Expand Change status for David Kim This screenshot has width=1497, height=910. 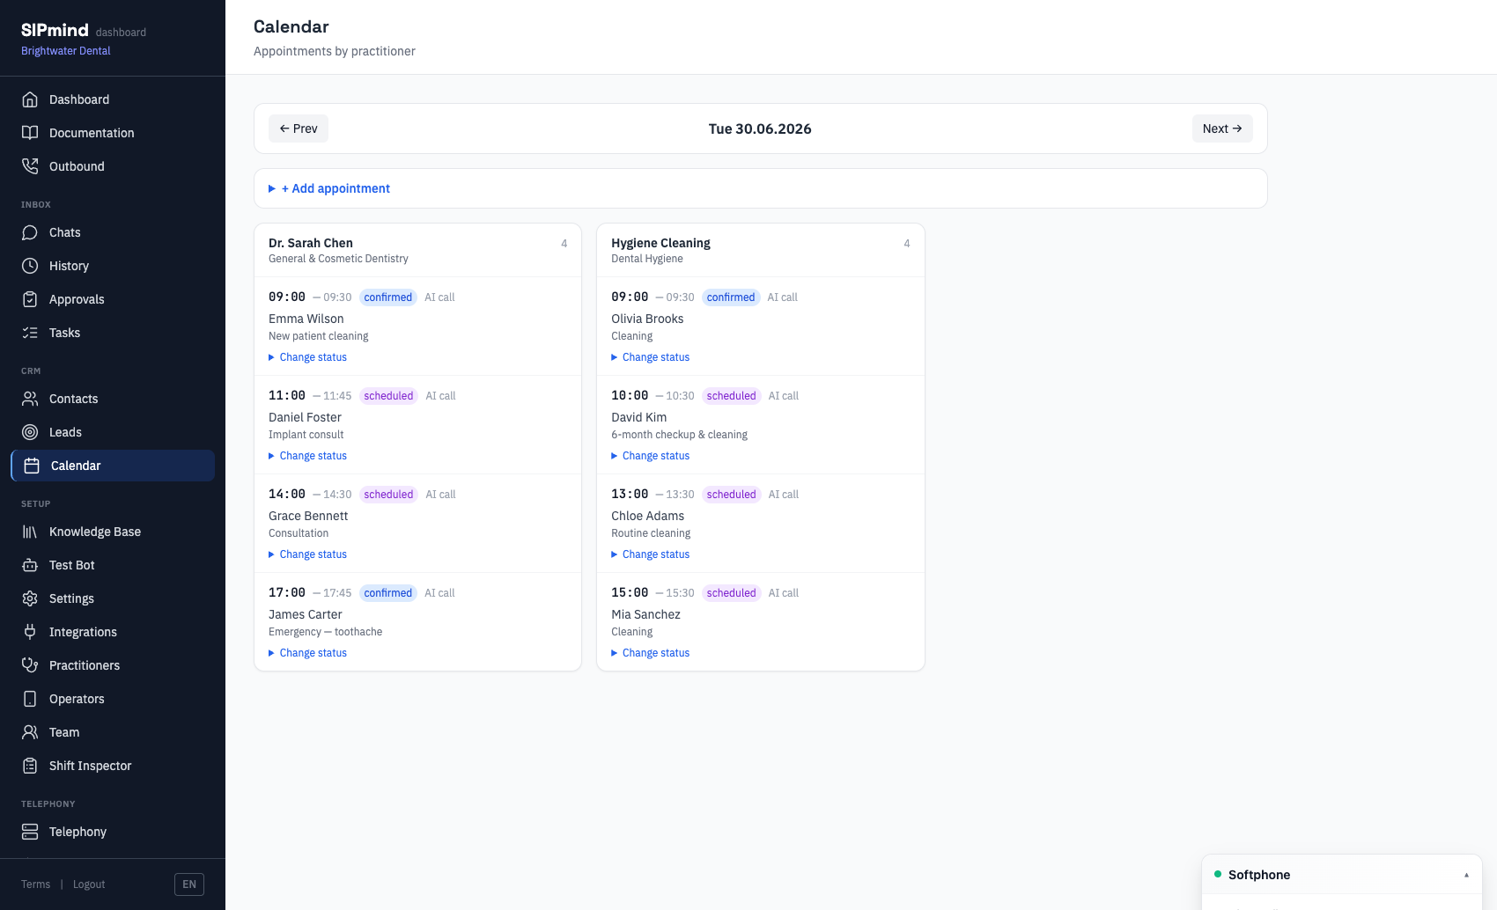click(x=650, y=456)
